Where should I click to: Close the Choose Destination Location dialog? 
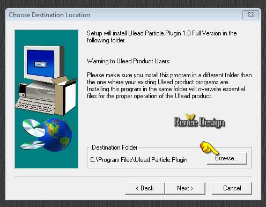tap(250, 14)
